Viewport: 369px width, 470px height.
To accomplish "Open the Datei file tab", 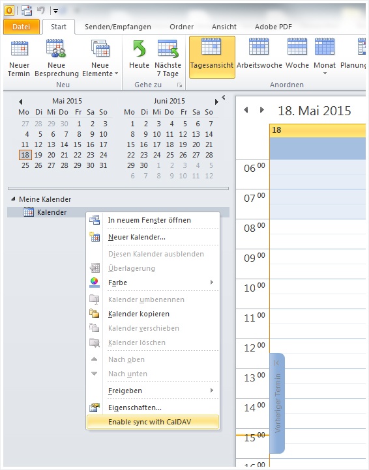I will click(22, 27).
